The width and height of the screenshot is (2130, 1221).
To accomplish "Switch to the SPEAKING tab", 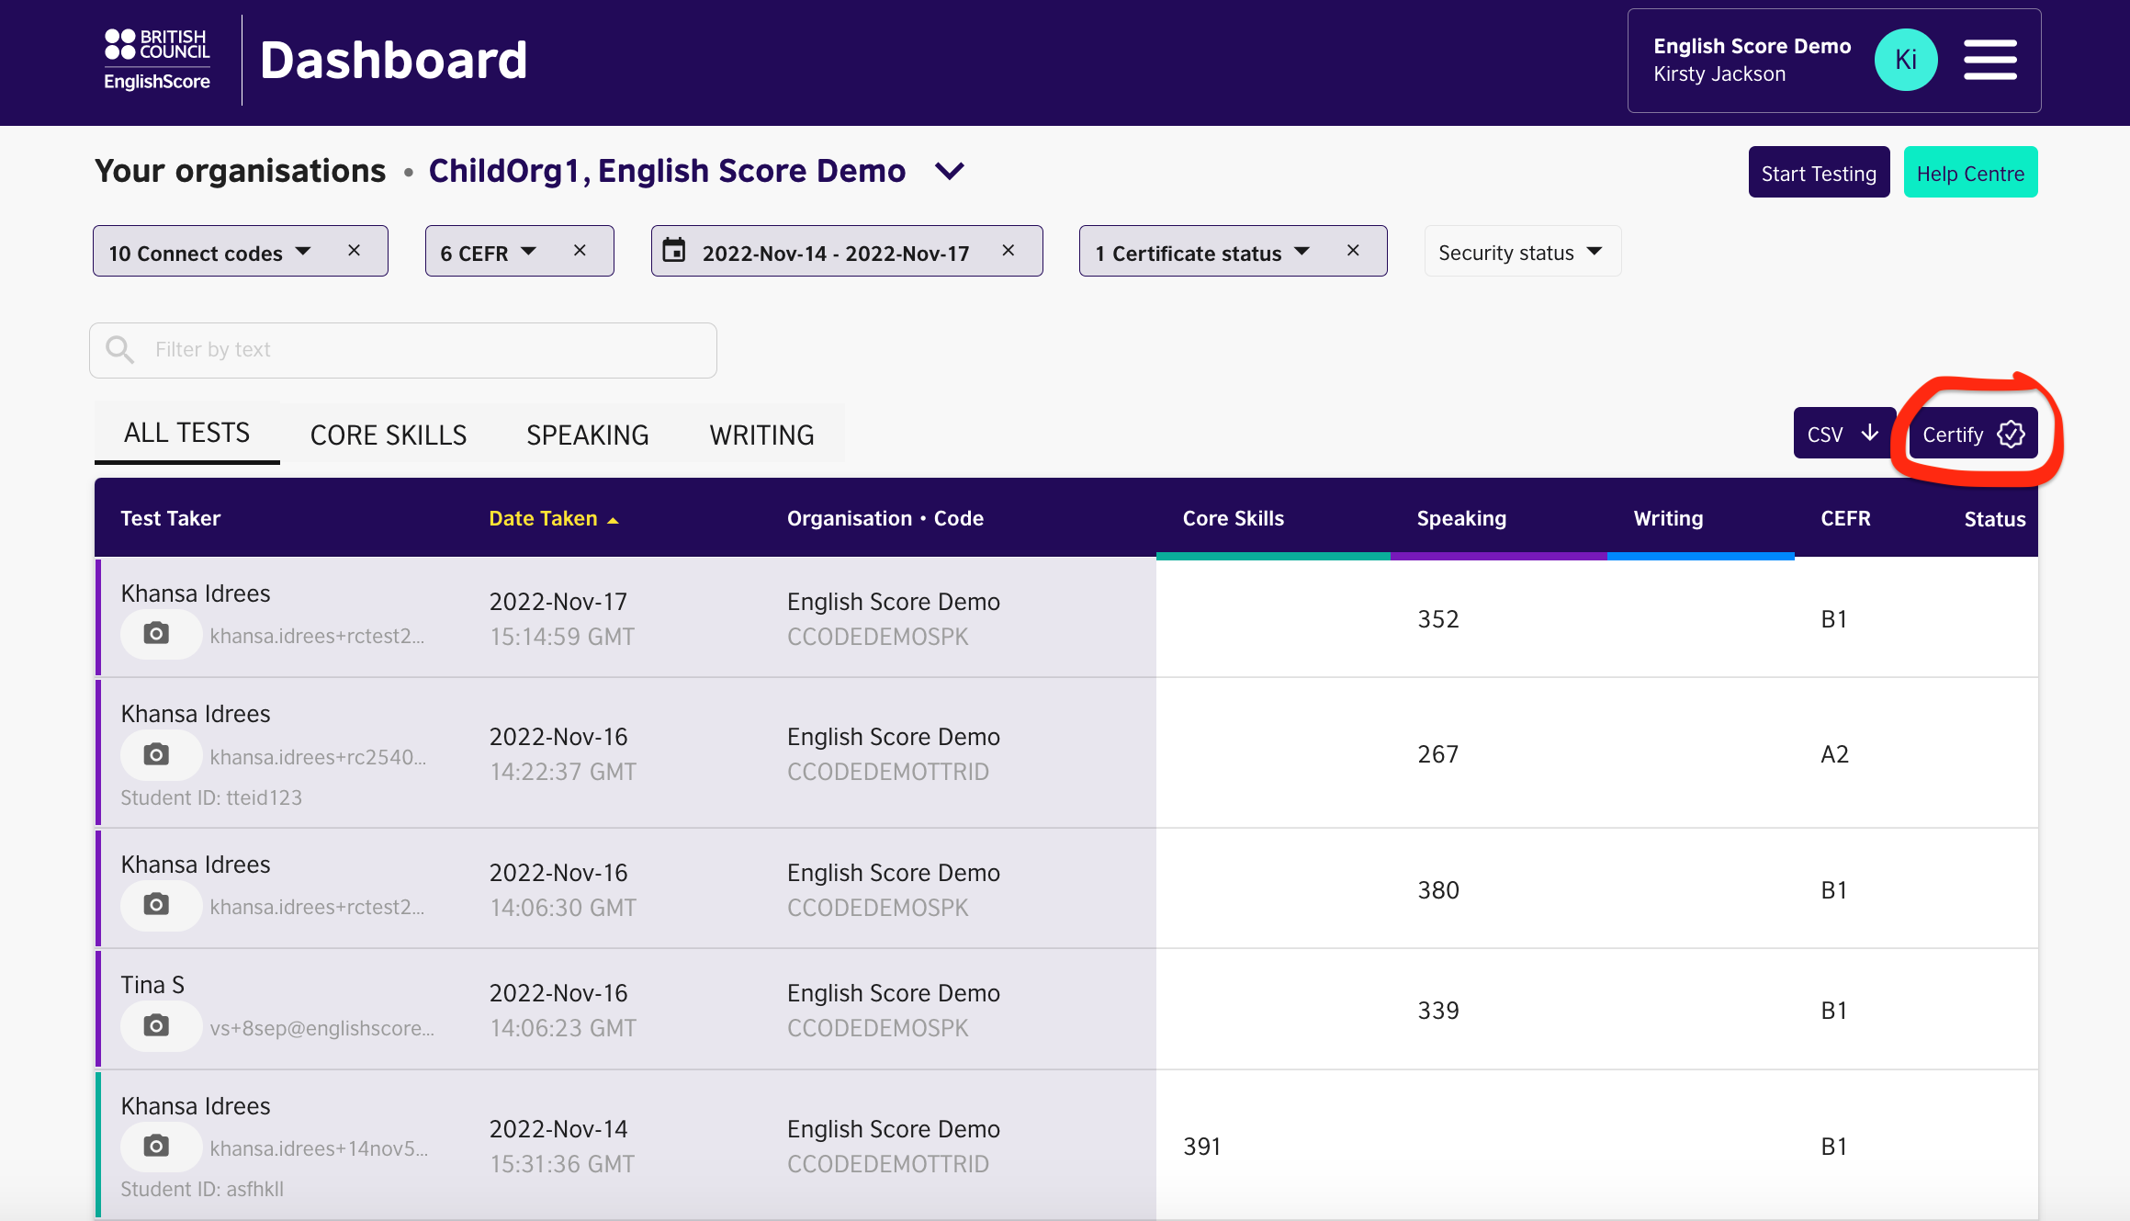I will (588, 435).
